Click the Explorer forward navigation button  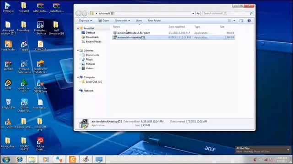coord(84,13)
